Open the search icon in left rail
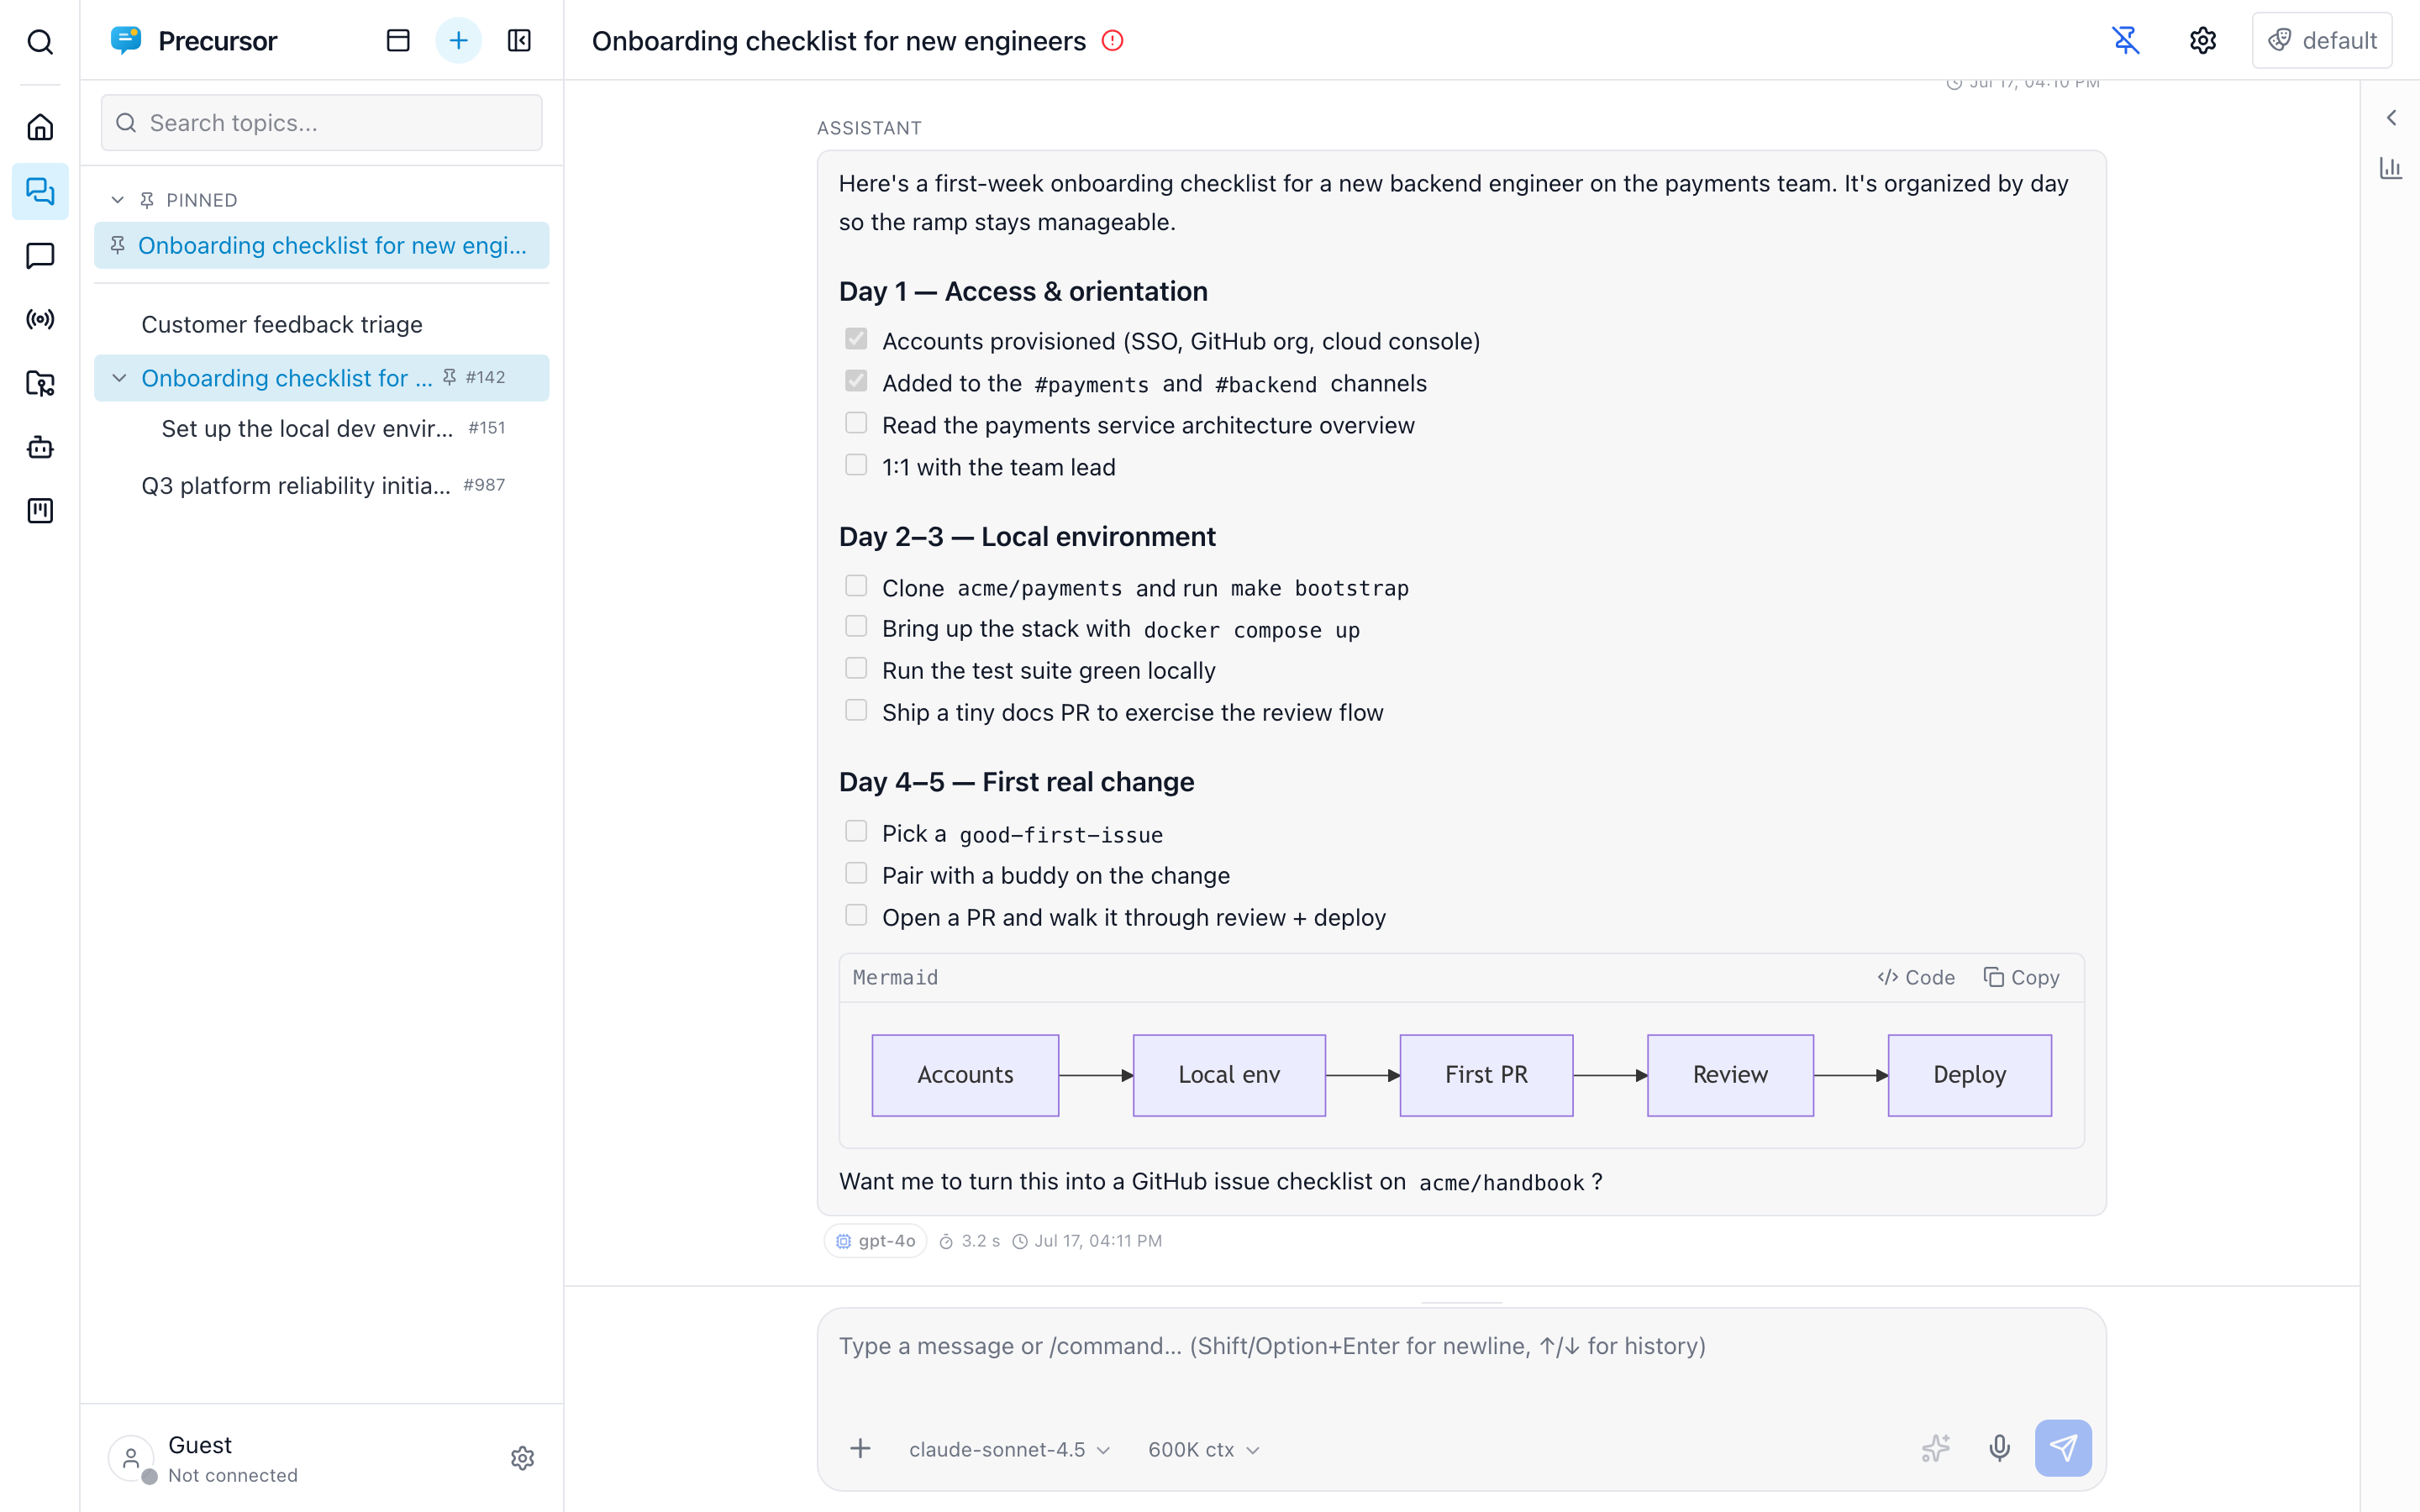 (x=40, y=41)
